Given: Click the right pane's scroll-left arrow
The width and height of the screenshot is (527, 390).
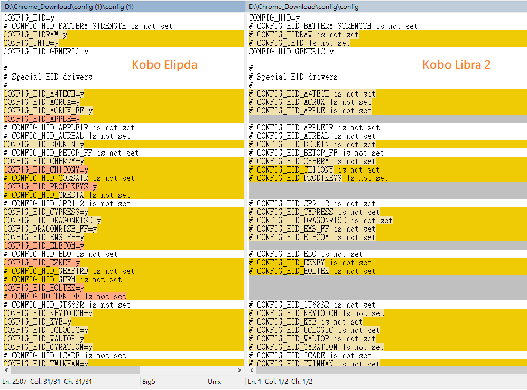Looking at the screenshot, I should (x=252, y=370).
